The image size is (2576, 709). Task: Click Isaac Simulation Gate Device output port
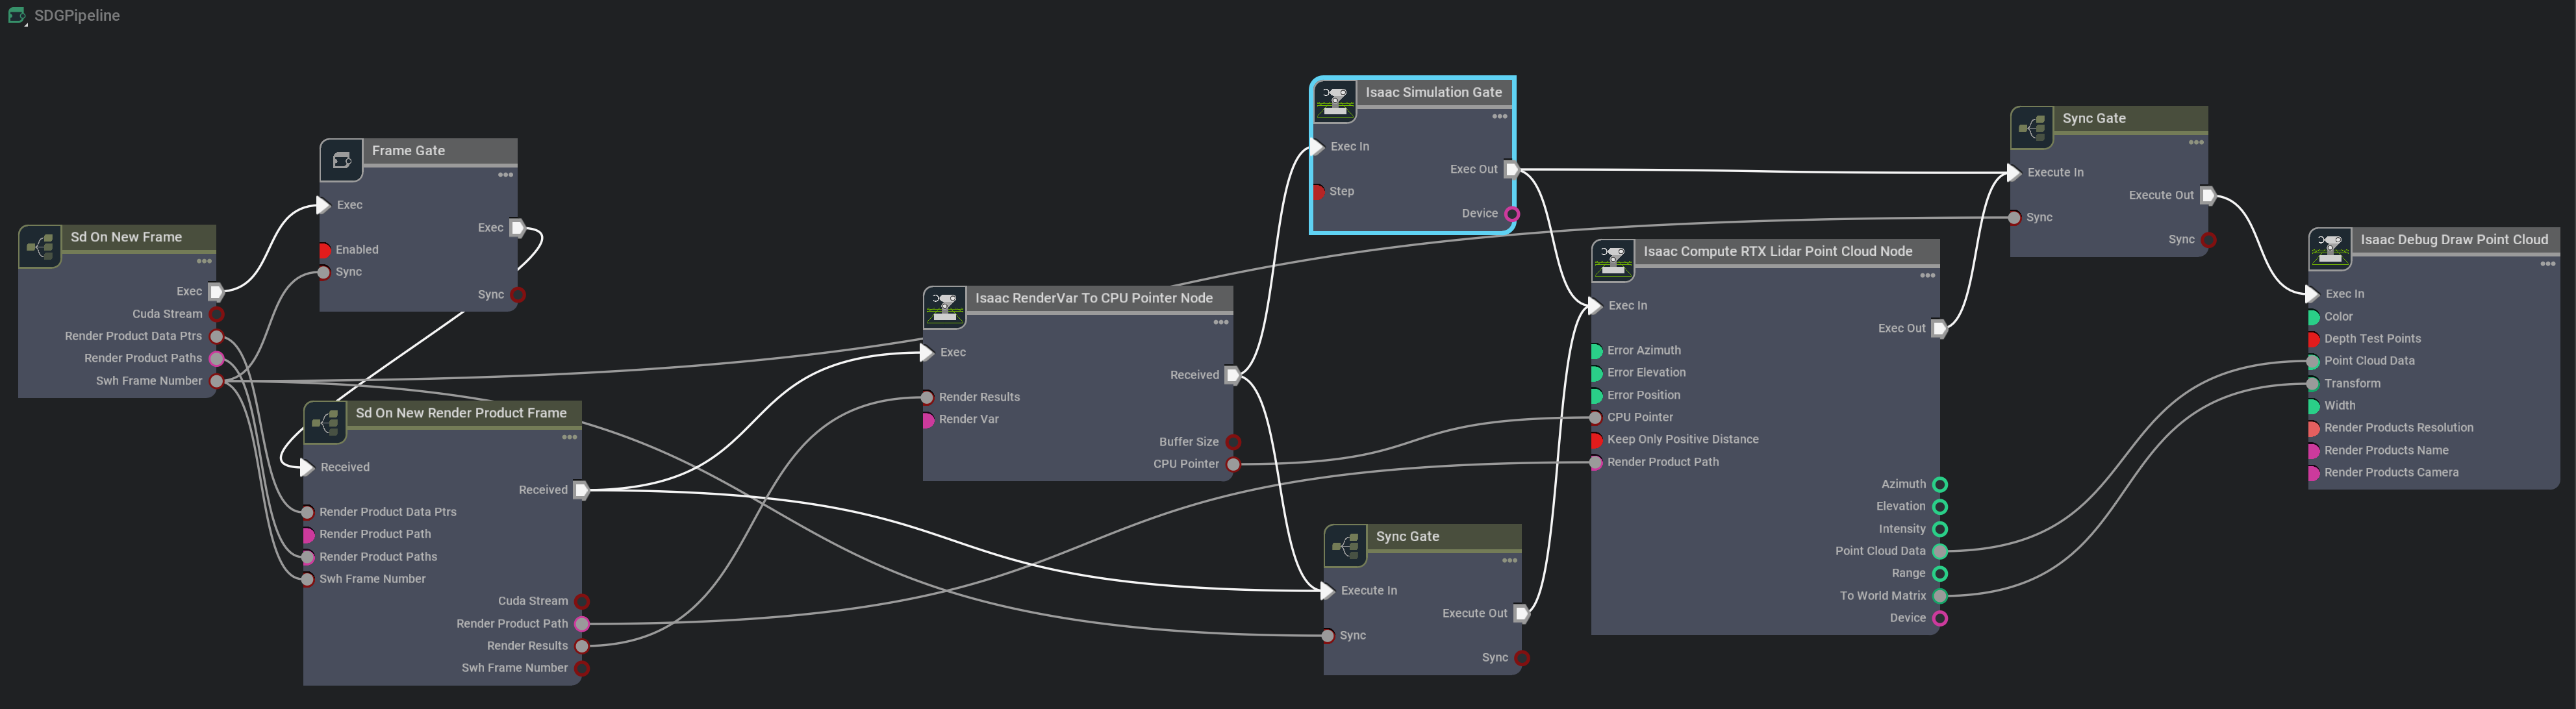point(1512,214)
